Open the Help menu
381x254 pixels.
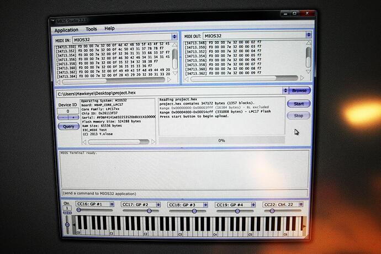[110, 28]
